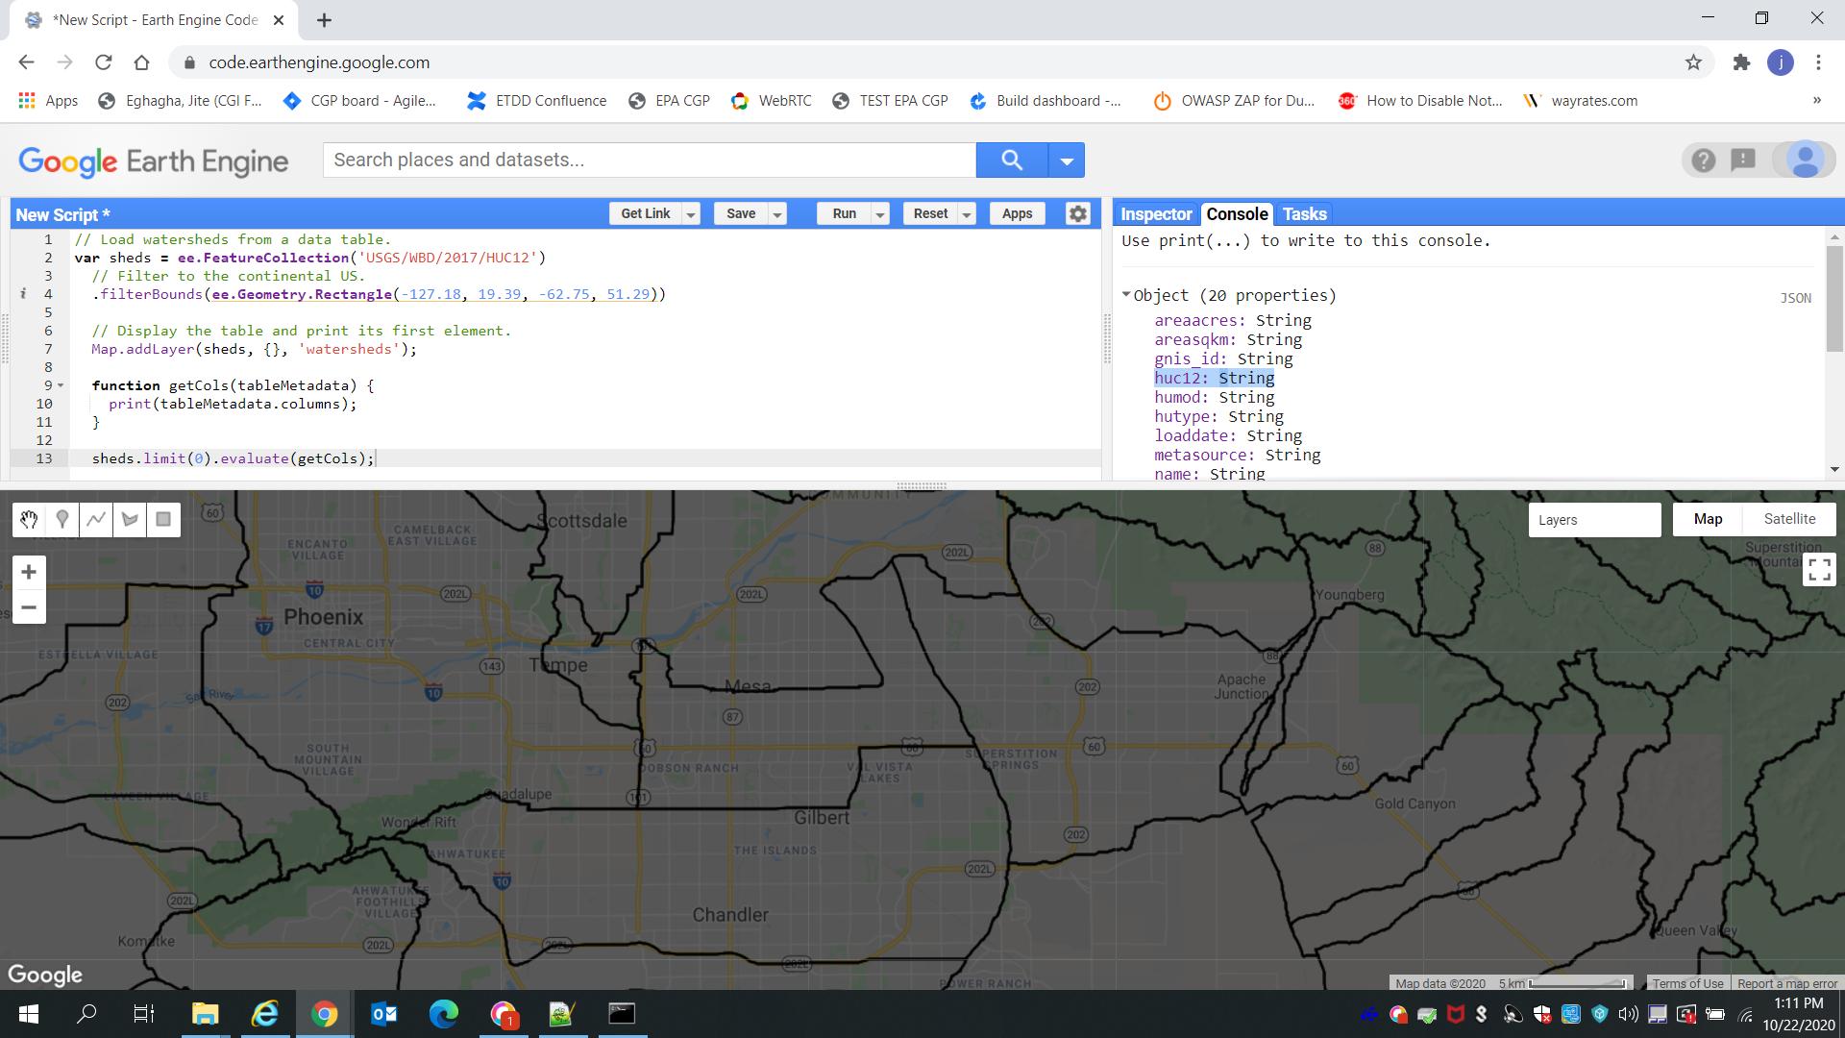Open the JSON view of the console object

click(1795, 298)
